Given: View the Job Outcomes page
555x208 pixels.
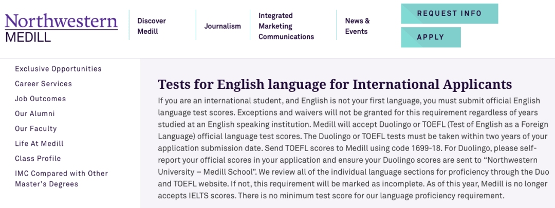Looking at the screenshot, I should 41,99.
